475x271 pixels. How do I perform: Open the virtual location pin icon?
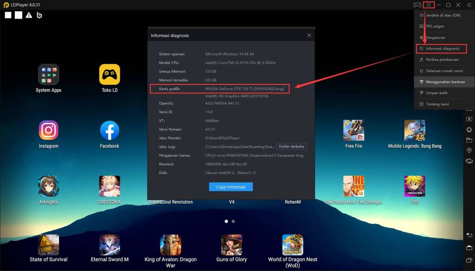pyautogui.click(x=469, y=150)
